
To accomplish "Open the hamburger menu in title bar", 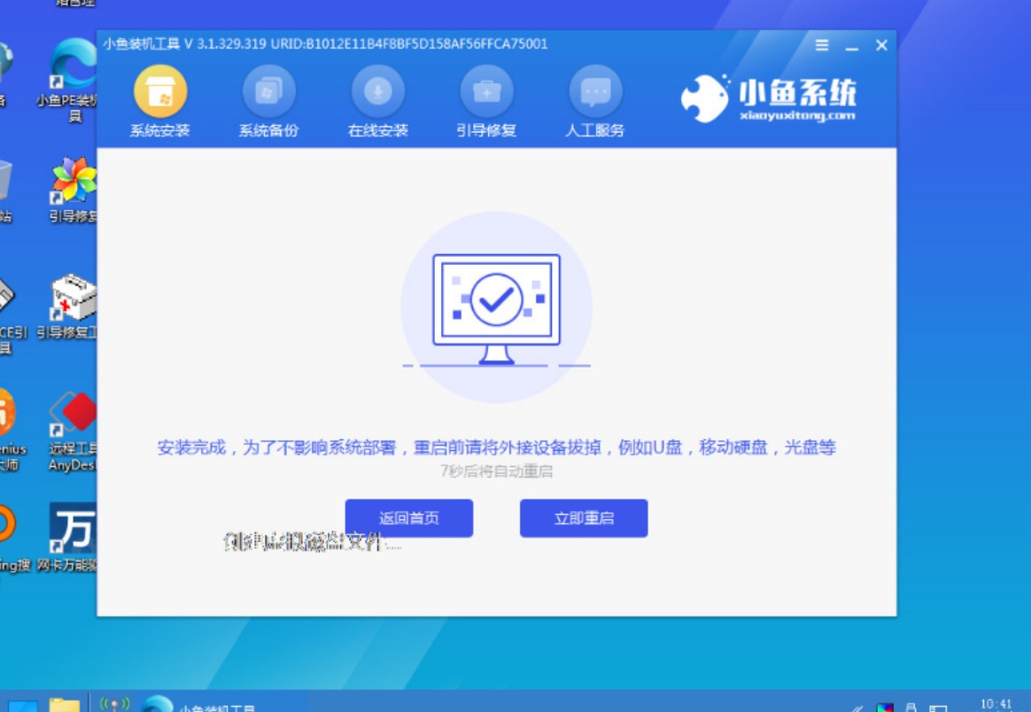I will click(x=822, y=45).
